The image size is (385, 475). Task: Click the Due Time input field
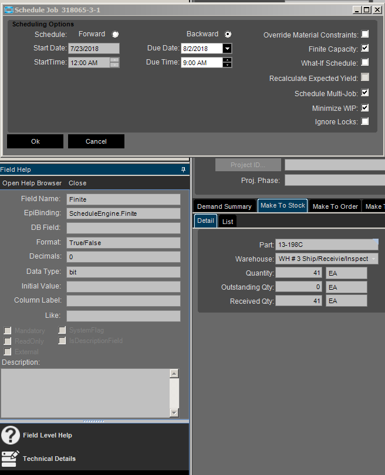point(202,63)
